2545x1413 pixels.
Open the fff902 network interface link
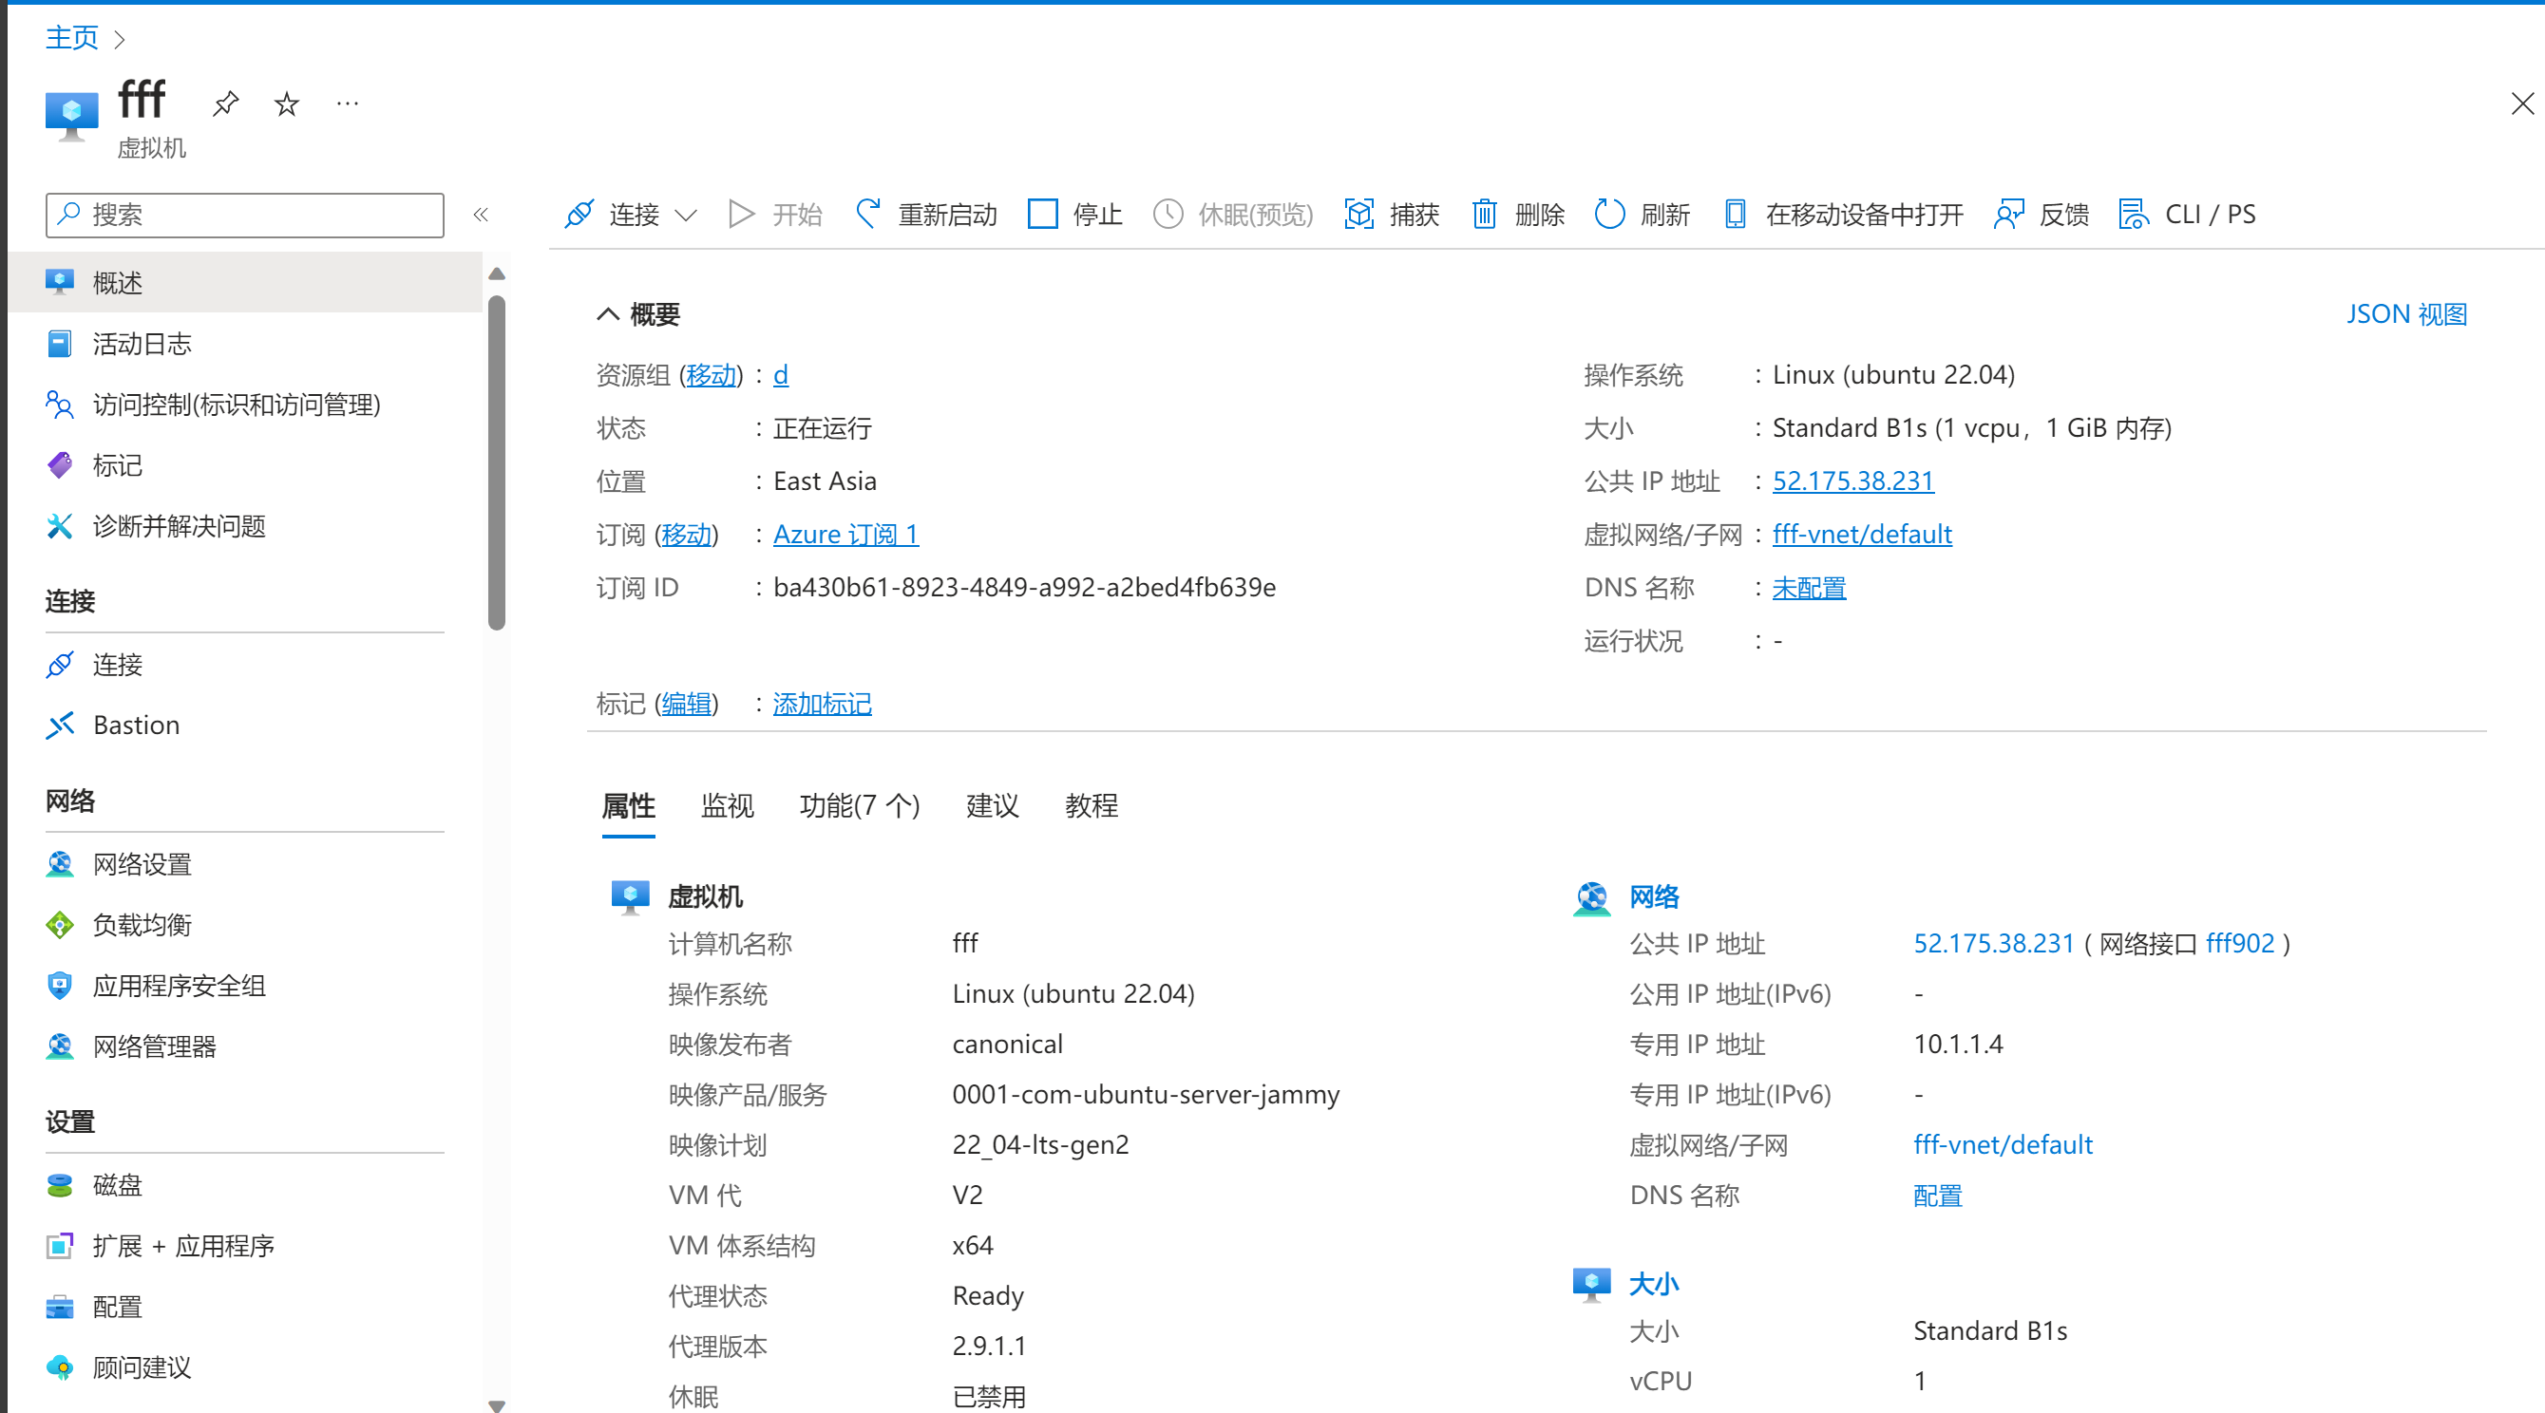coord(2240,943)
